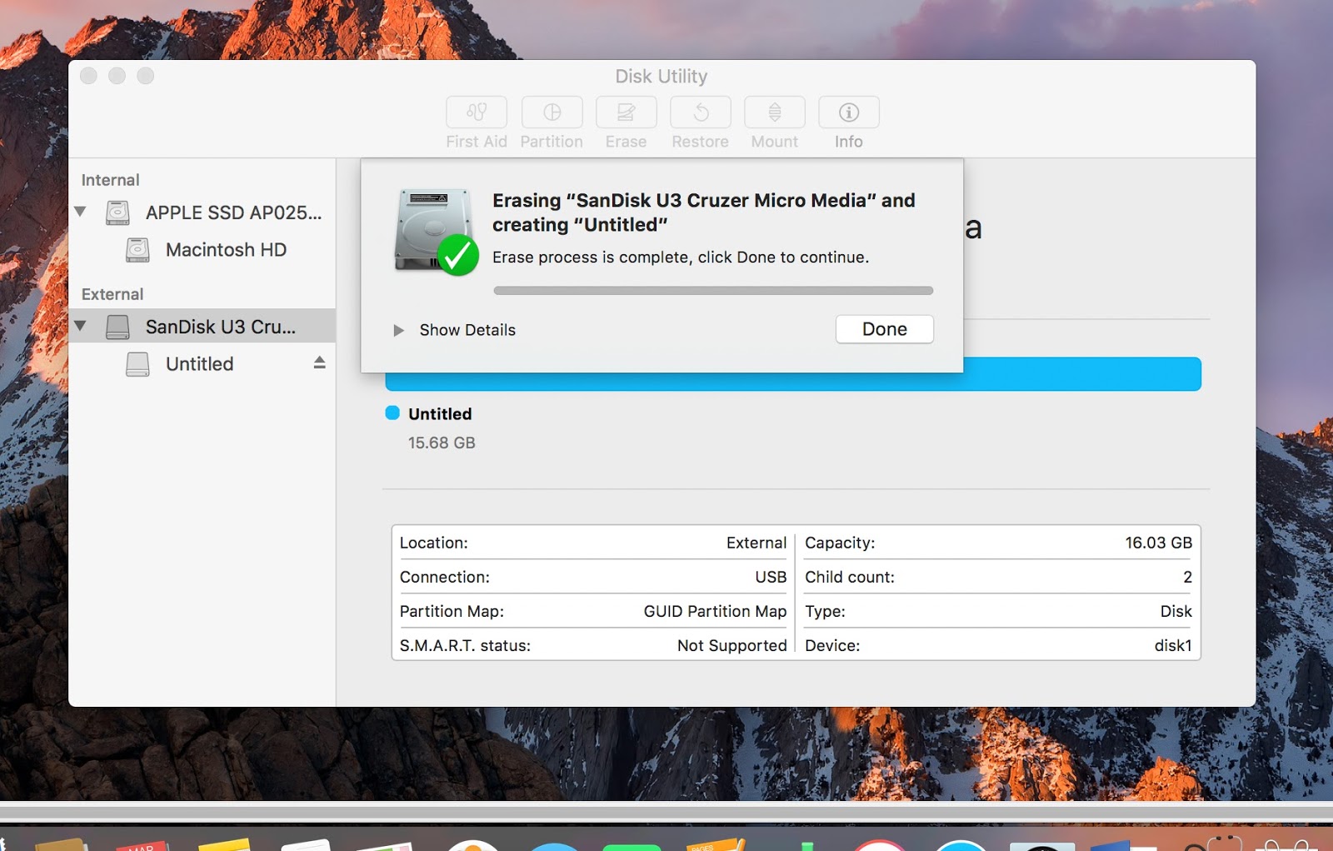1333x851 pixels.
Task: Click the Not Supported S.M.A.R.T. value
Action: [x=731, y=645]
